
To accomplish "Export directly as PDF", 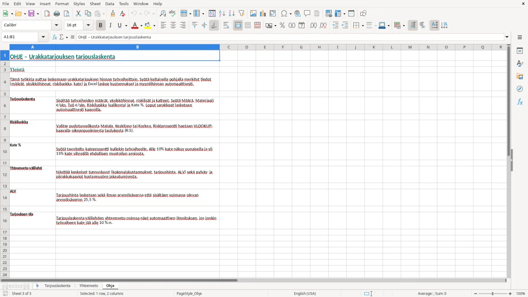I will (47, 14).
